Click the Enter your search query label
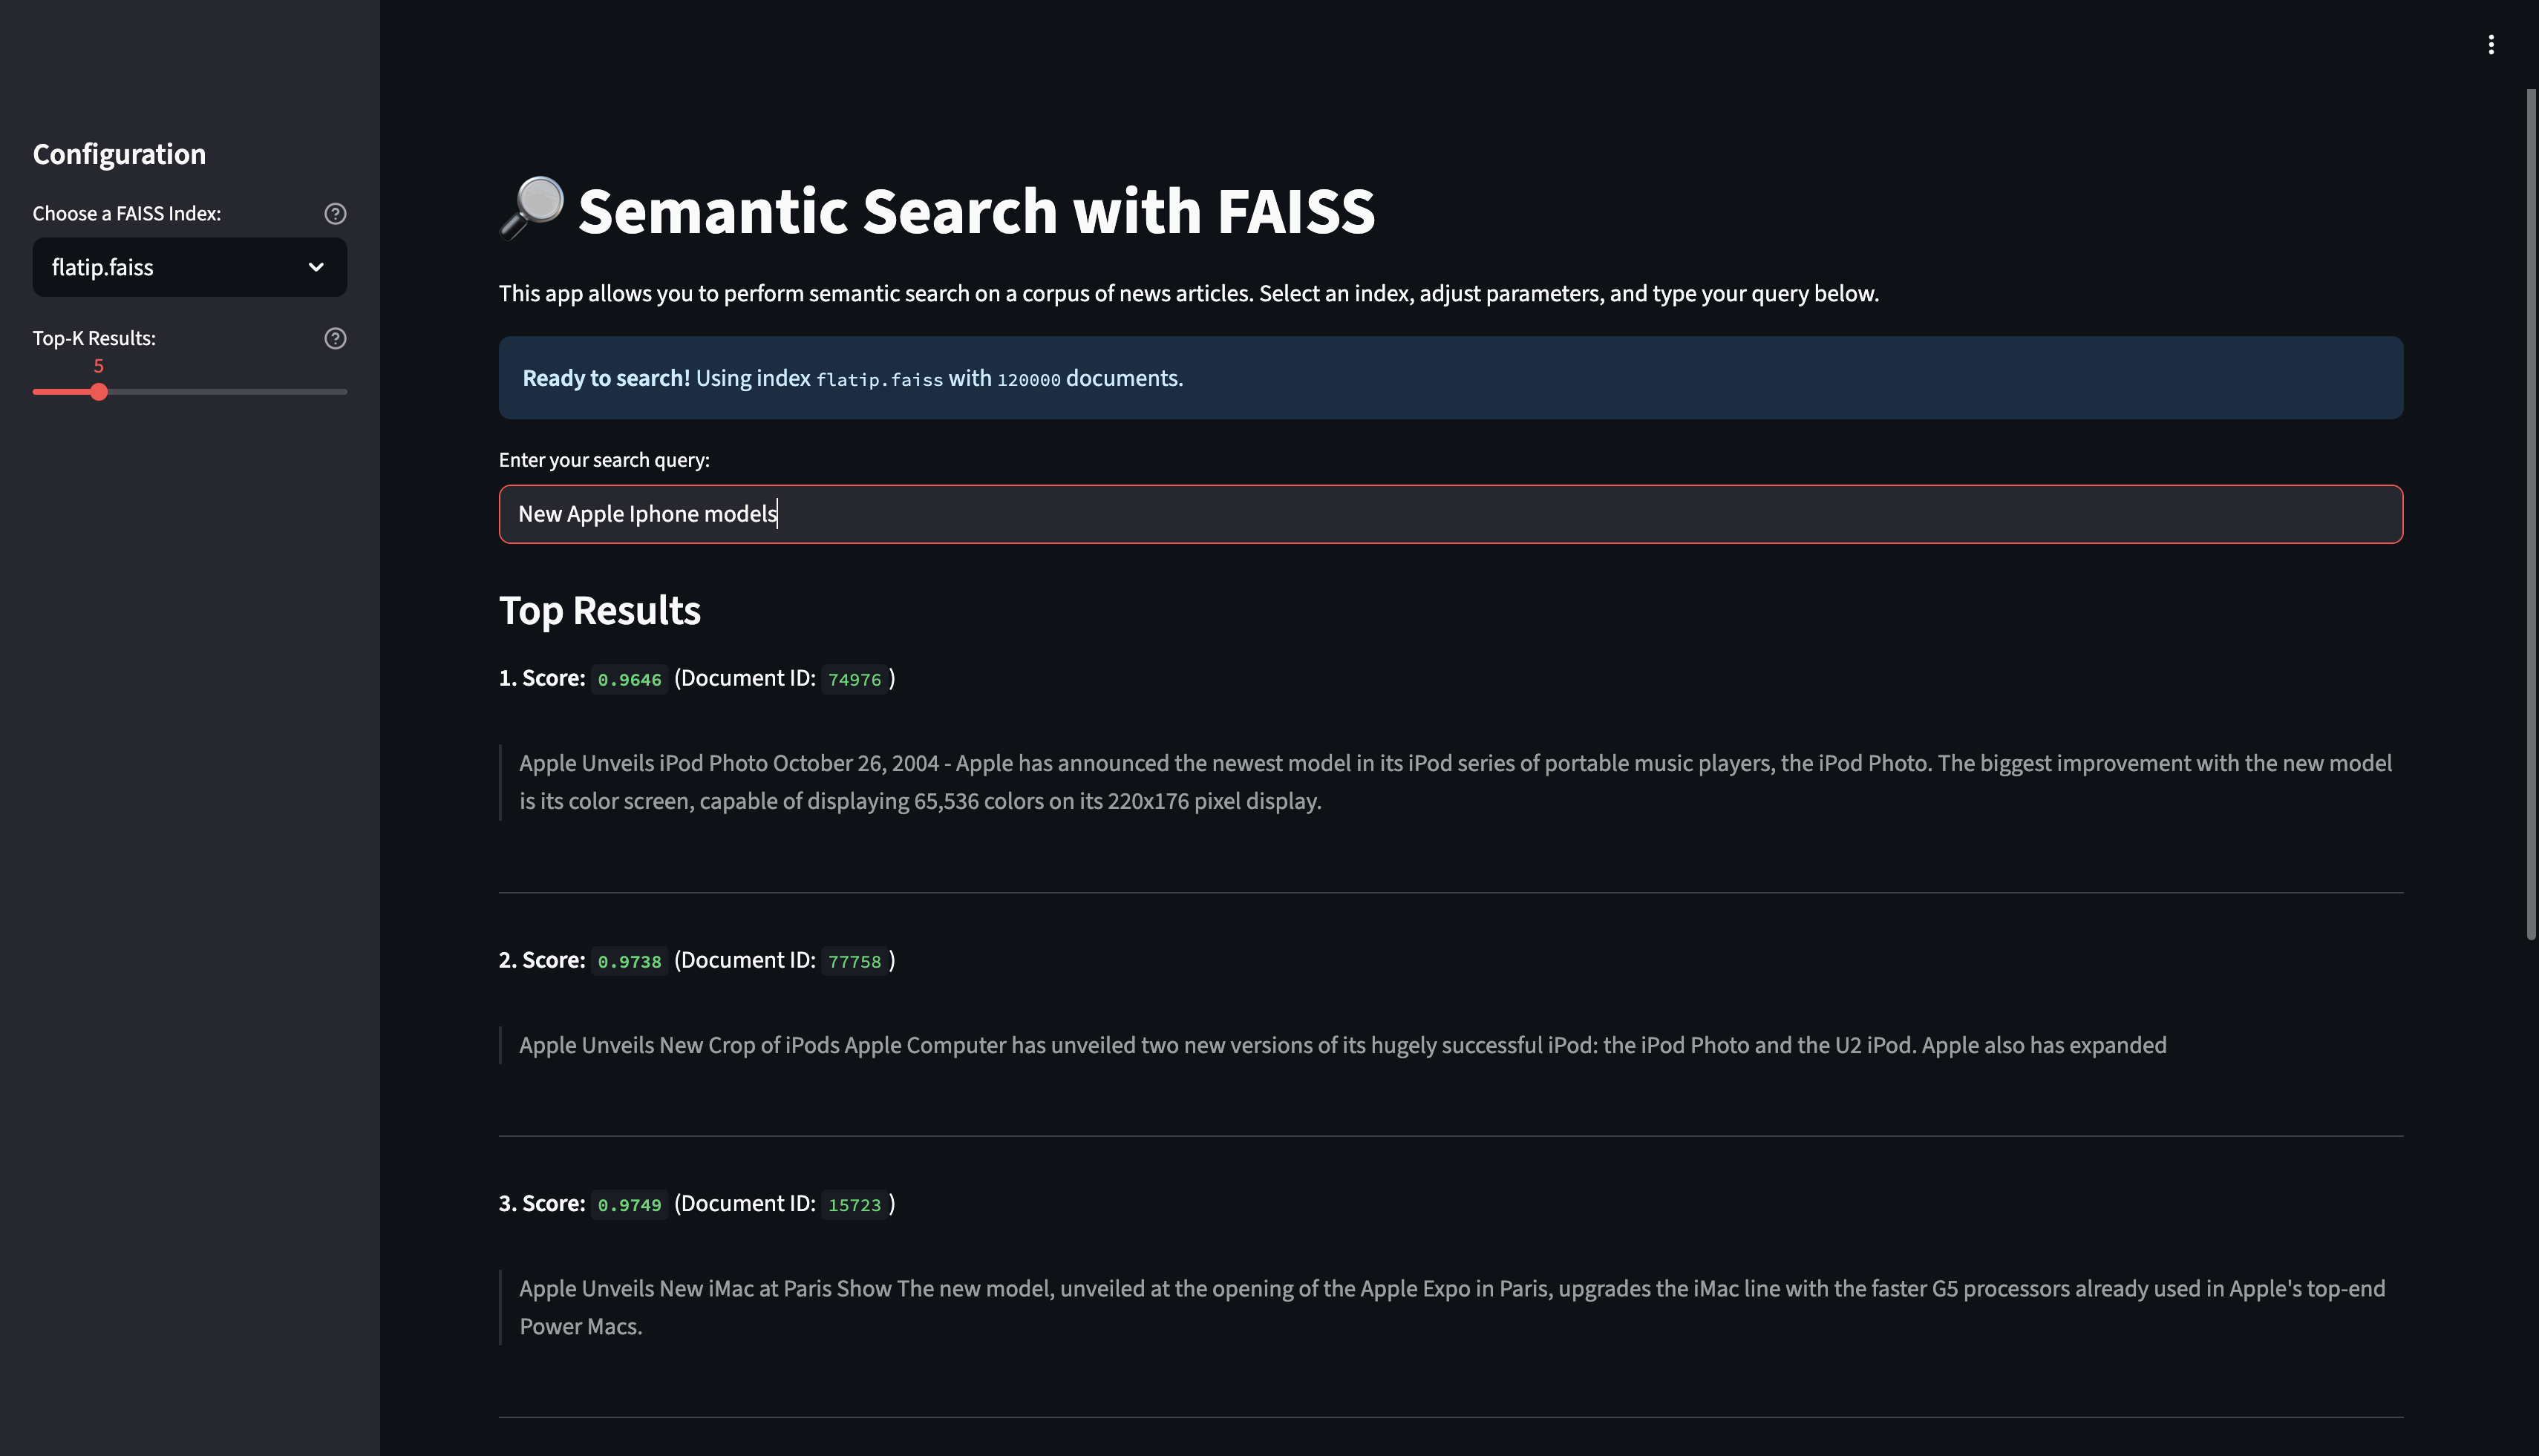 [x=604, y=460]
